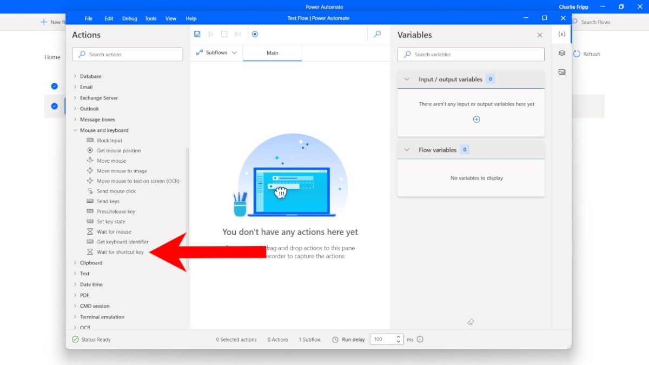The width and height of the screenshot is (649, 365).
Task: Open the Images pane icon
Action: coord(561,71)
